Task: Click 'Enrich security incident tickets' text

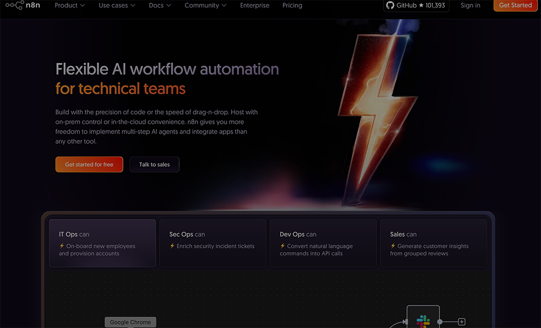Action: [x=215, y=246]
